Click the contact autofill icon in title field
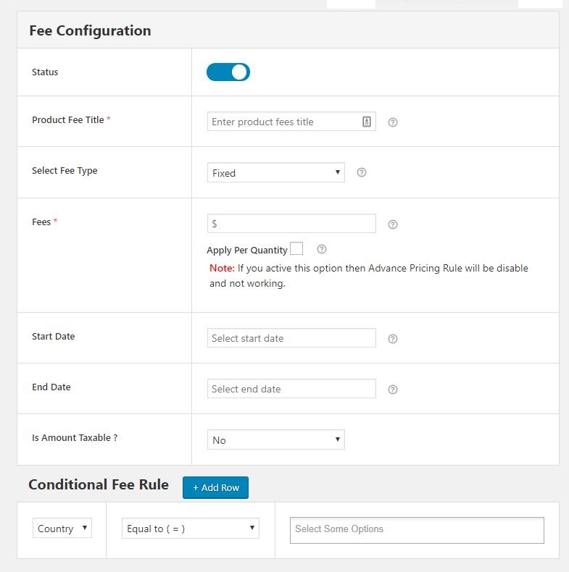 pyautogui.click(x=367, y=122)
